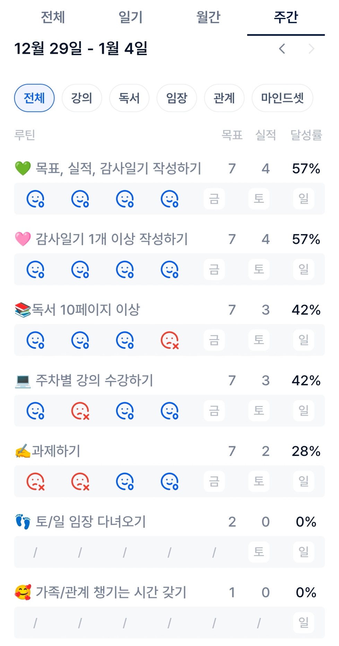The width and height of the screenshot is (339, 646).
Task: Switch to the 일기 tab
Action: tap(131, 17)
